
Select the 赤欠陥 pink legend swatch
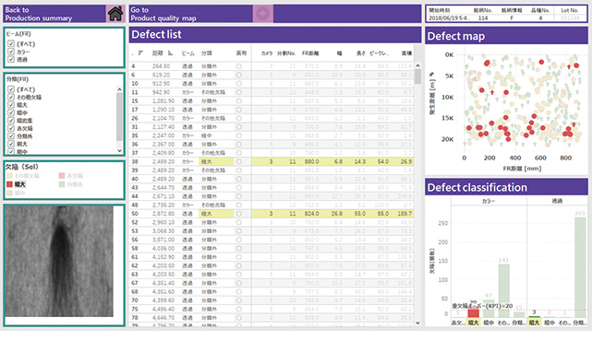pyautogui.click(x=62, y=176)
